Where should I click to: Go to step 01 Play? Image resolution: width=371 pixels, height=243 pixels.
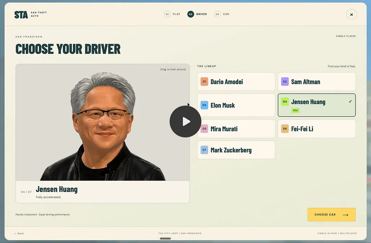(x=172, y=14)
